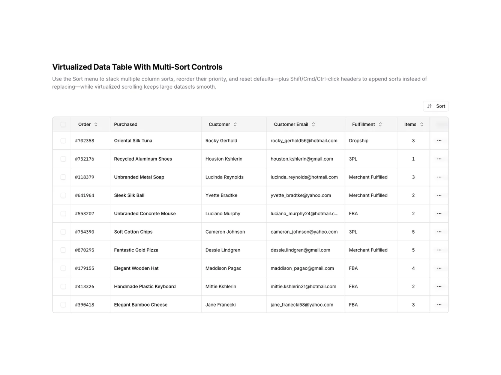Viewport: 501px width, 375px height.
Task: Click the sort chevron on the Customer column
Action: 235,124
